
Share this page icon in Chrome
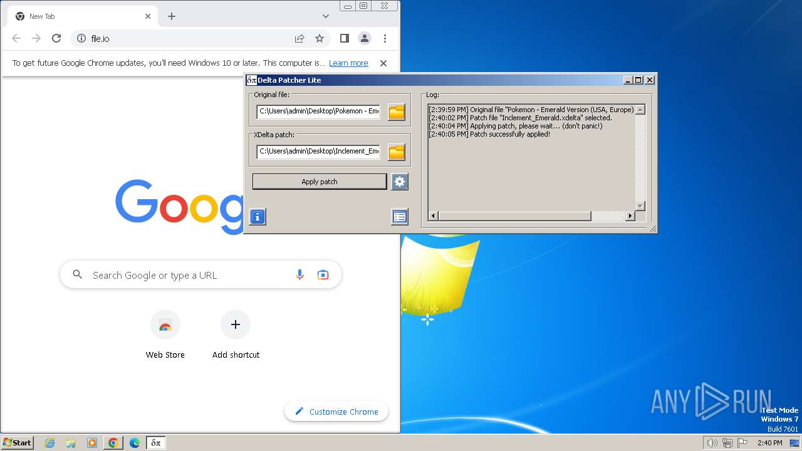click(299, 38)
